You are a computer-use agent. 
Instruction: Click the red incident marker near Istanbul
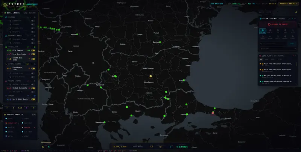(213, 113)
